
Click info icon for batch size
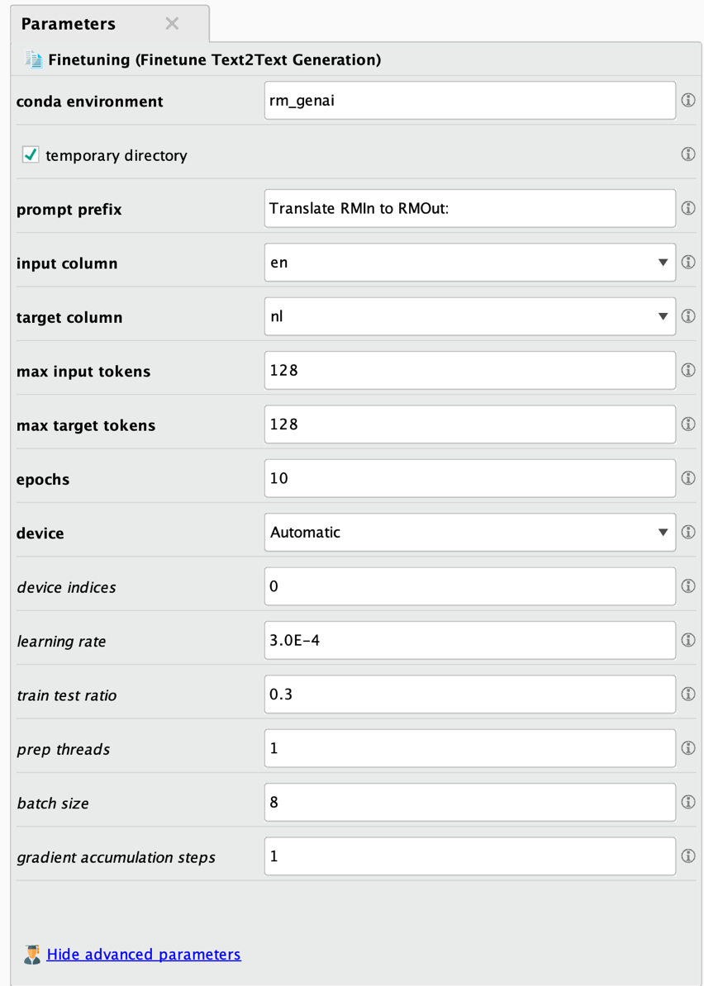click(687, 802)
